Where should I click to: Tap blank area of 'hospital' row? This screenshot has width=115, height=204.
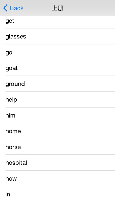[x=71, y=163]
